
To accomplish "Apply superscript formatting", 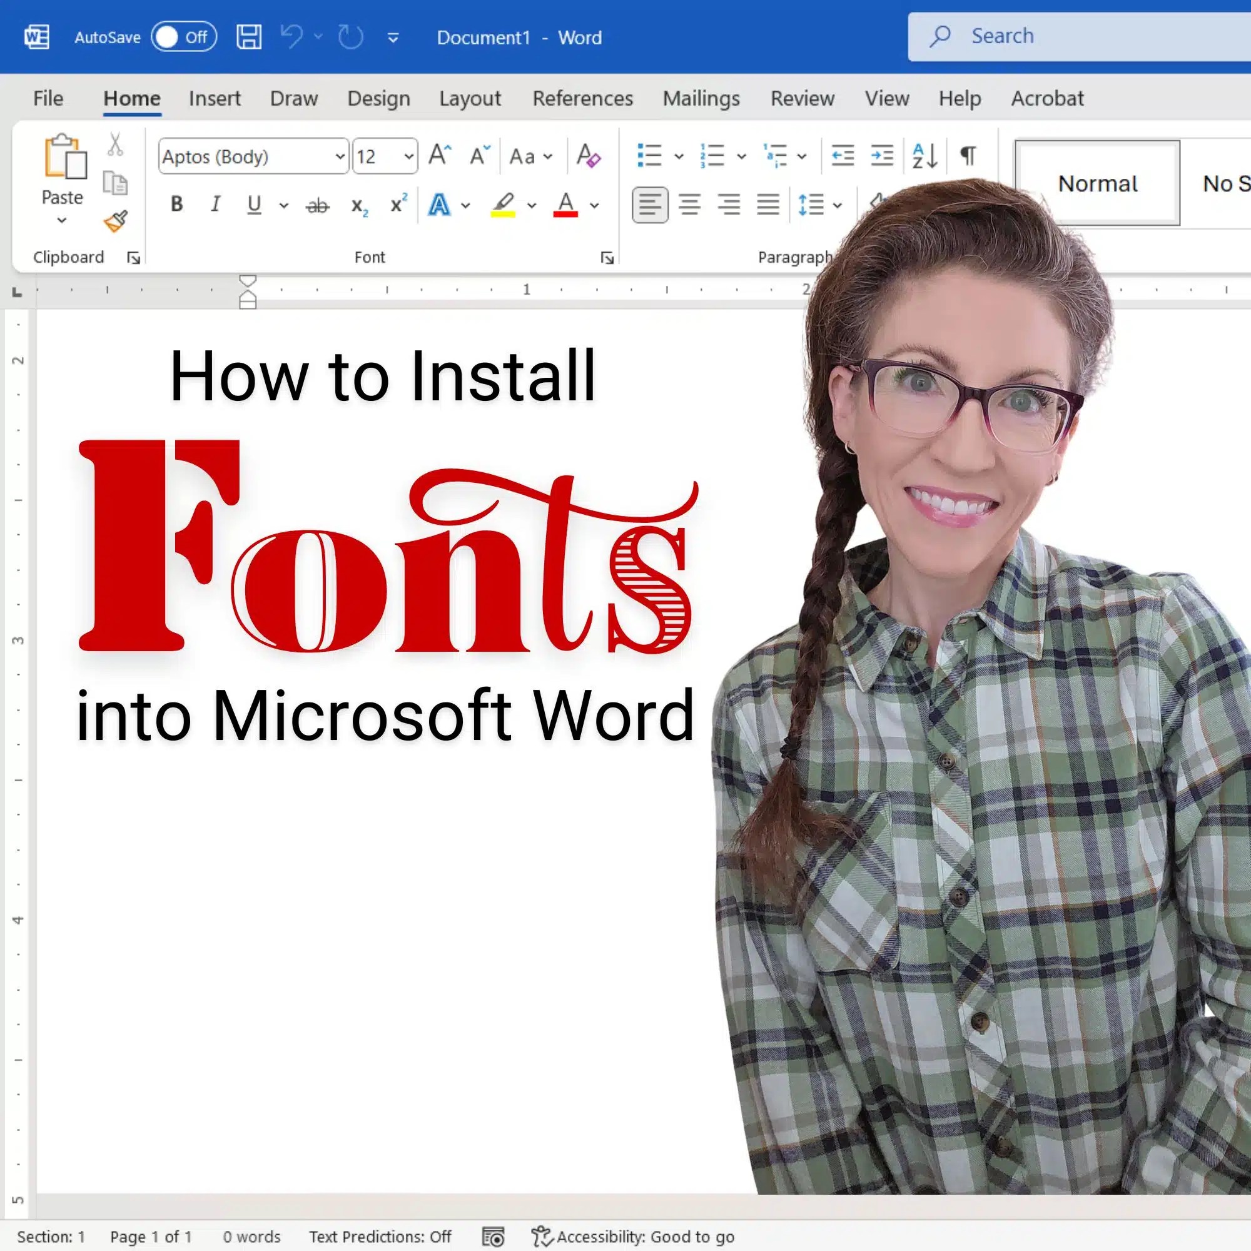I will (399, 203).
